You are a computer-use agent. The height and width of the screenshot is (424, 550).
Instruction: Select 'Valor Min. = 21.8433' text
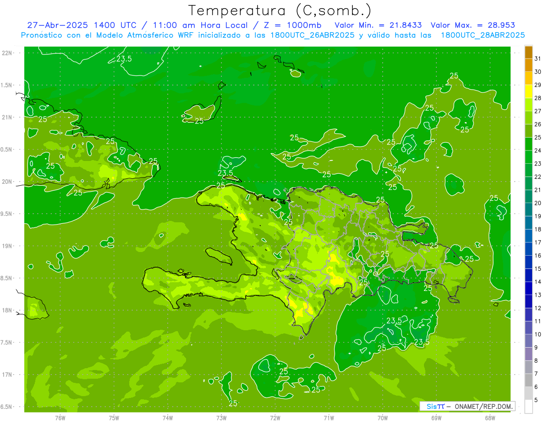[378, 25]
